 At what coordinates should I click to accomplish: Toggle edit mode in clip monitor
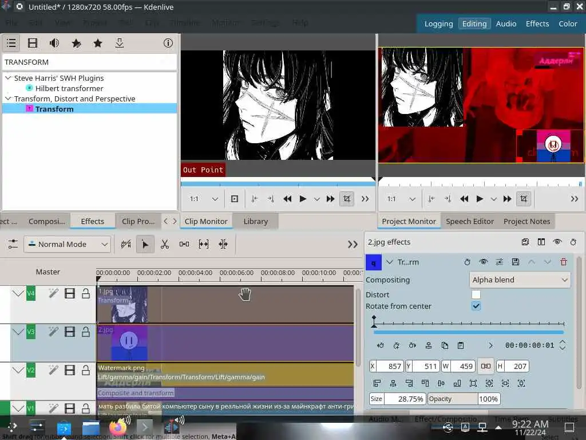click(x=347, y=199)
